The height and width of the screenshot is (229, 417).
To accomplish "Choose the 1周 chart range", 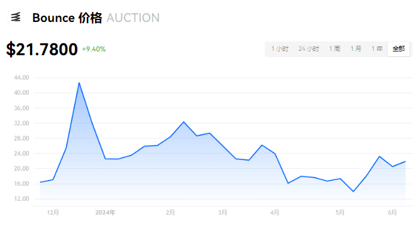I will [335, 49].
